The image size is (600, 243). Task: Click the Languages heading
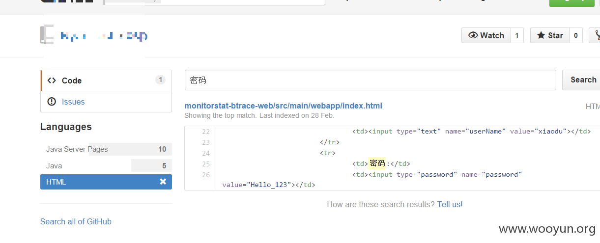[x=66, y=127]
